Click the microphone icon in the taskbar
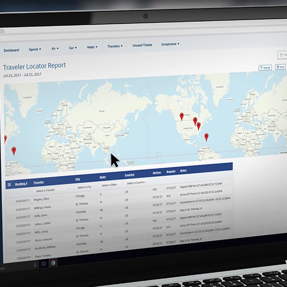The image size is (287, 287). tap(35, 265)
